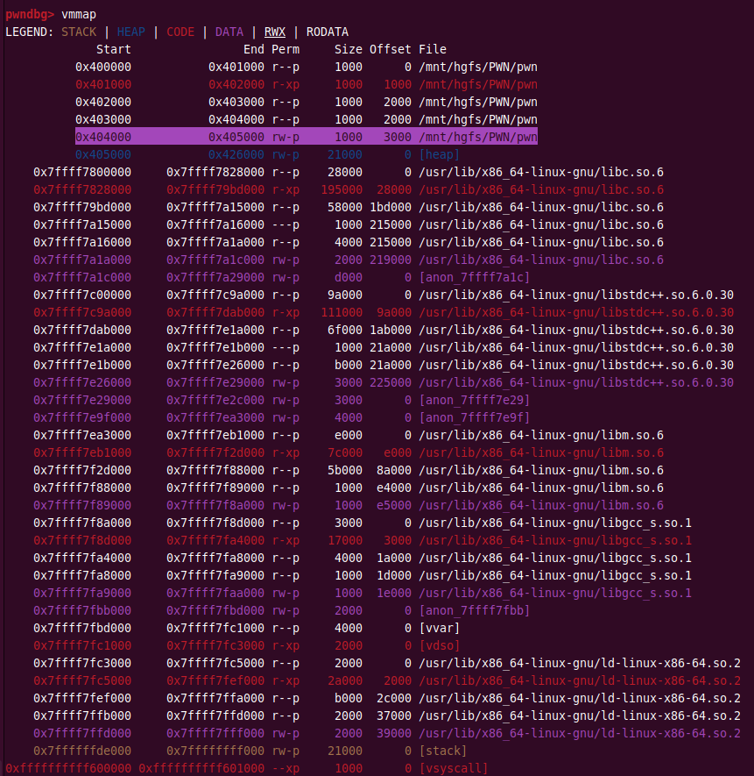754x776 pixels.
Task: Click red start address 0x401000
Action: pos(103,85)
